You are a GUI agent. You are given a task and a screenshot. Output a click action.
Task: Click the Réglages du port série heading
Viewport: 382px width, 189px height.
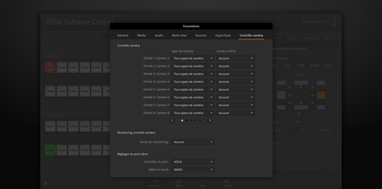[132, 154]
